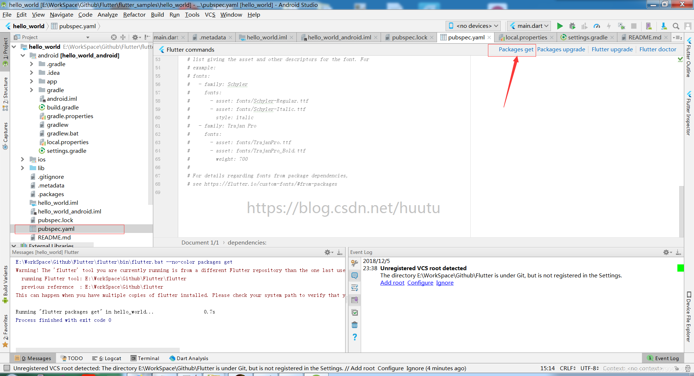Open the Refactor menu

coord(134,15)
